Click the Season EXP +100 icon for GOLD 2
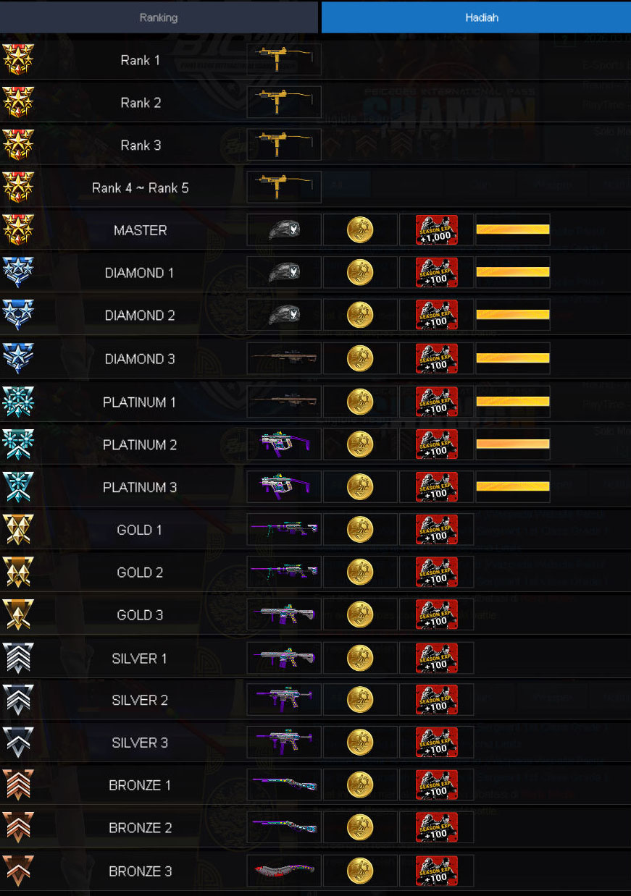The width and height of the screenshot is (631, 896). [436, 572]
